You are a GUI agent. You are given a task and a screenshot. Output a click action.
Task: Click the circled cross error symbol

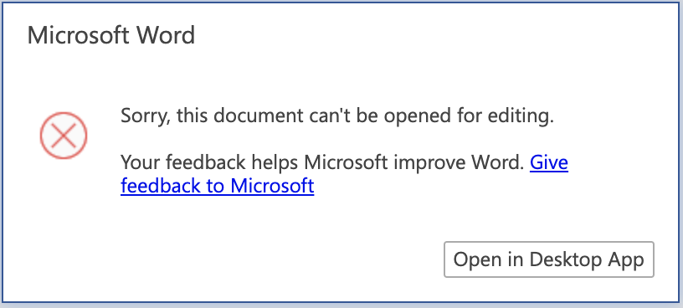click(64, 136)
